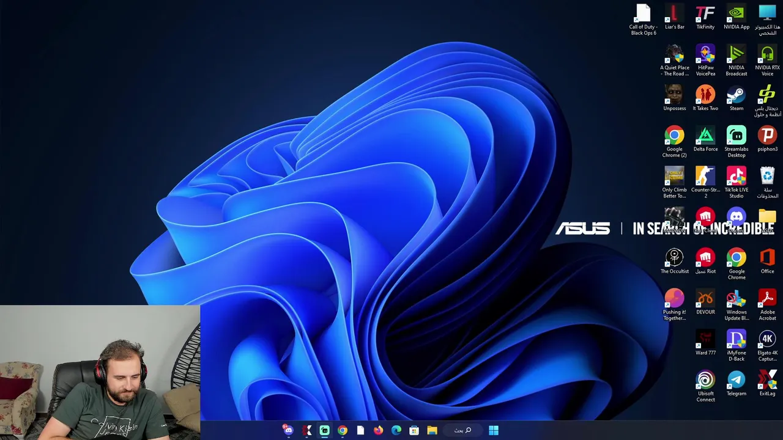Open the NVIDIA App shortcut
The width and height of the screenshot is (783, 440).
point(737,18)
